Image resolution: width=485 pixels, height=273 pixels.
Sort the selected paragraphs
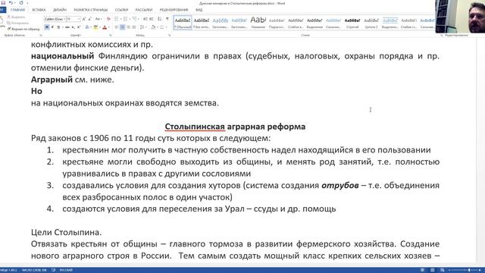(x=160, y=19)
